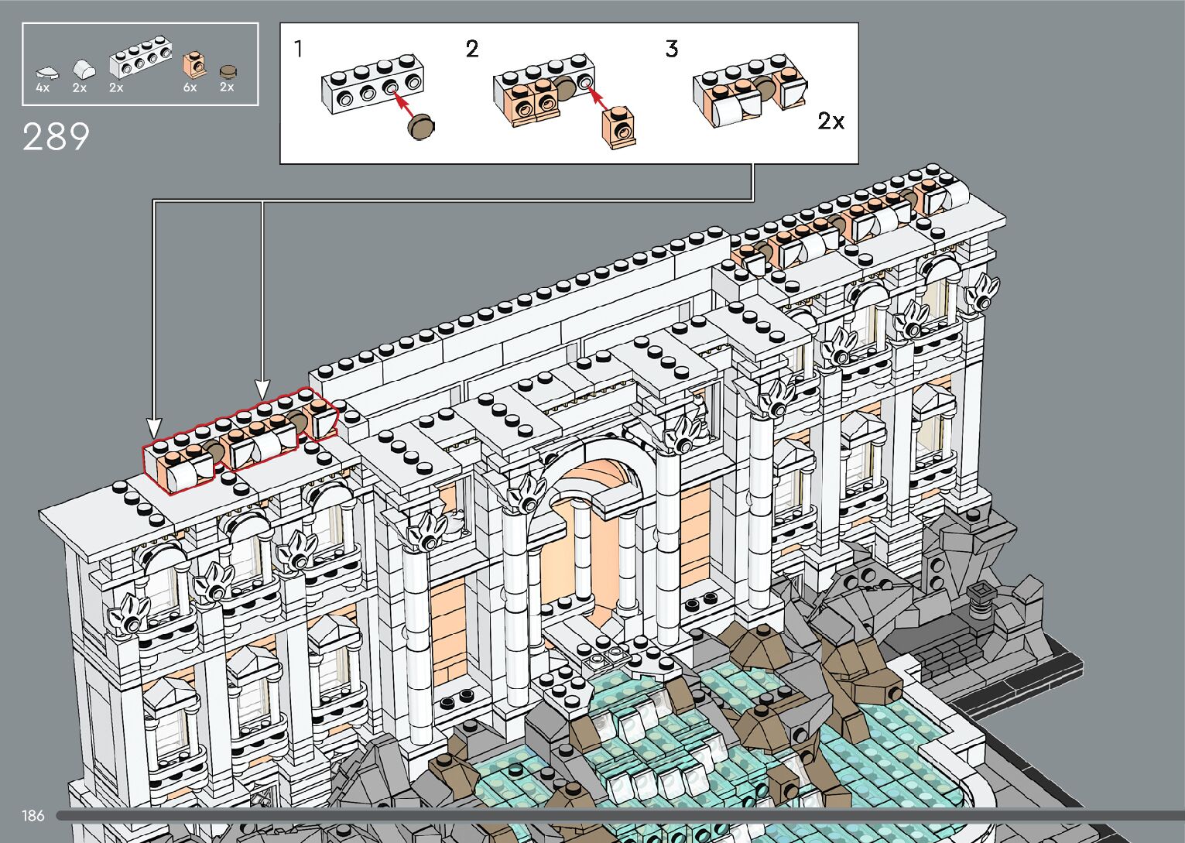Select the leftmost white part marked 4x
This screenshot has height=843, width=1185.
coord(47,73)
